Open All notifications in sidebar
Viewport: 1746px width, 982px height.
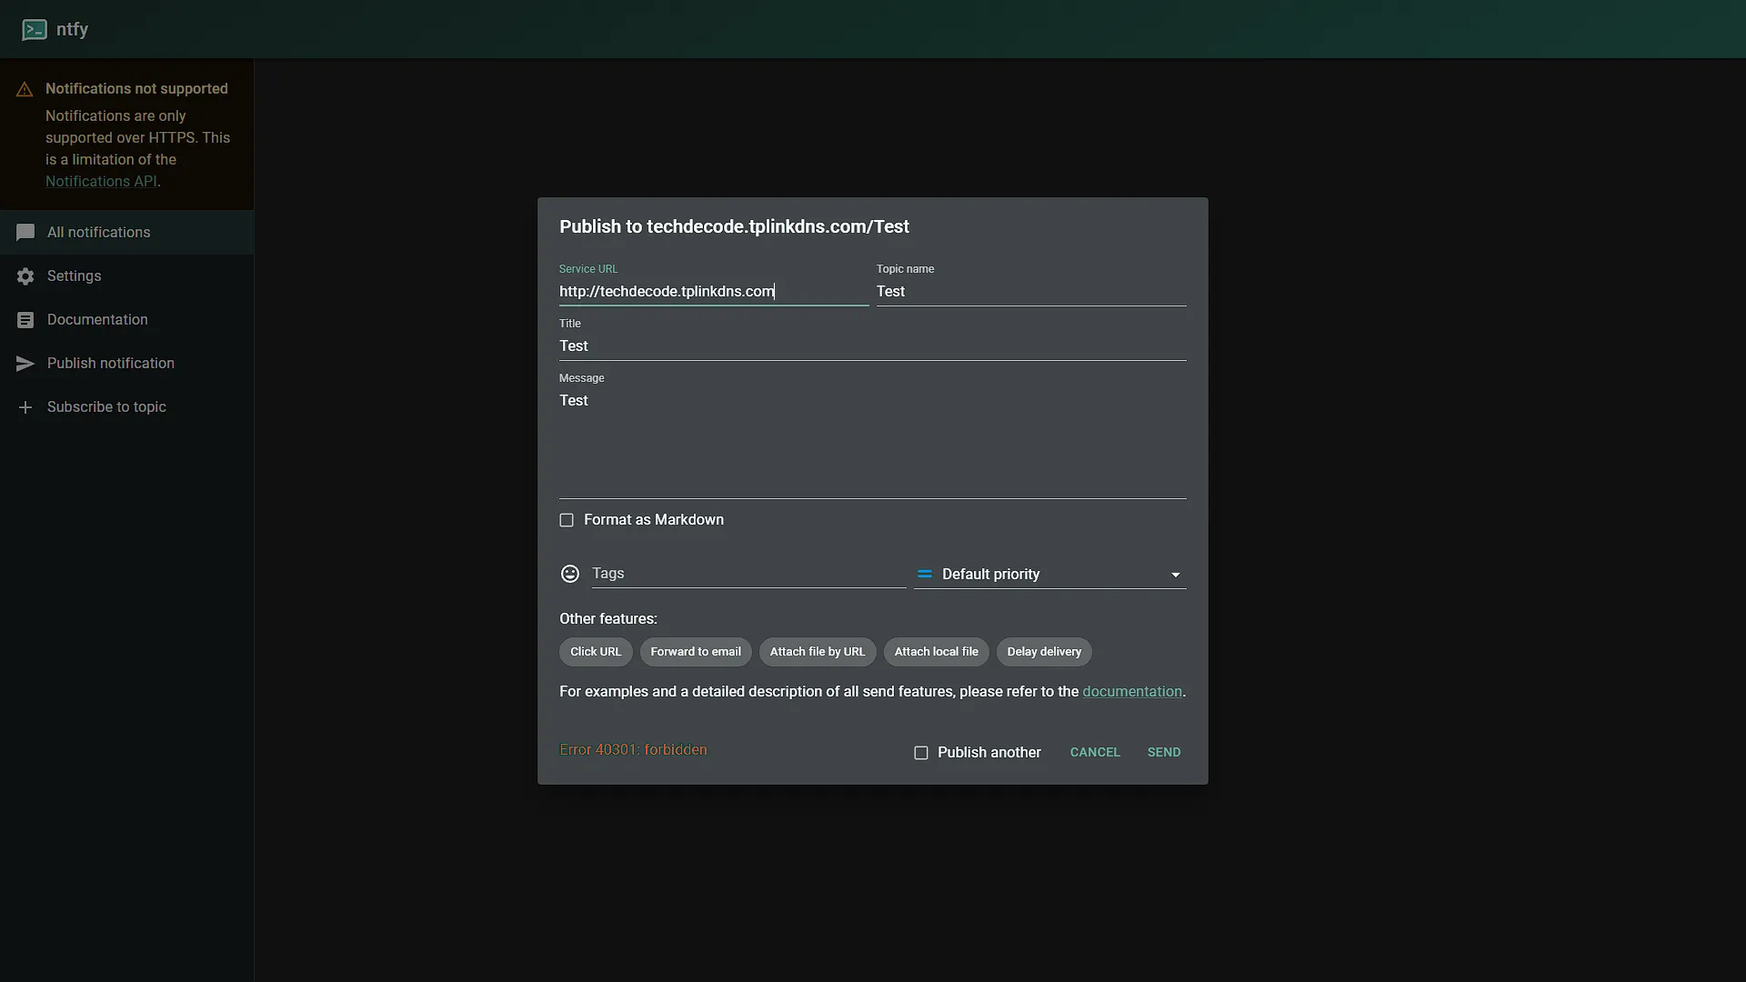pyautogui.click(x=126, y=233)
